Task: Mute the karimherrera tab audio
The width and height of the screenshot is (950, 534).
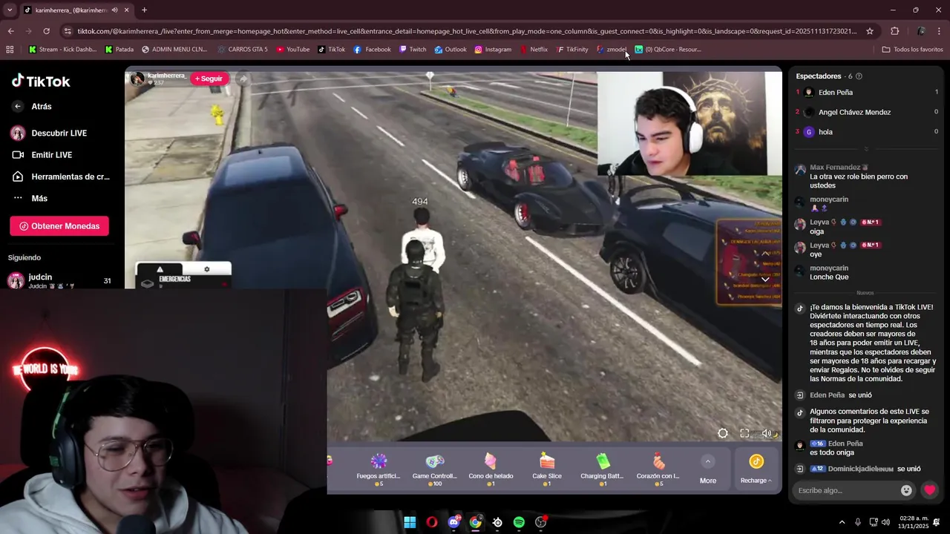Action: (x=114, y=10)
